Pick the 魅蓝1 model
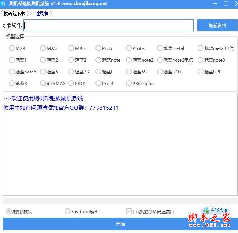 click(x=11, y=60)
